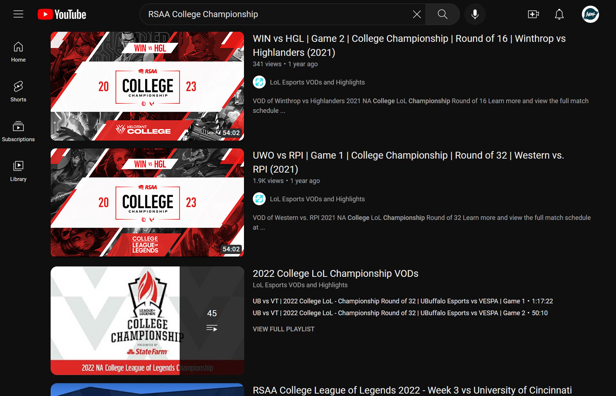
Task: Open the Create video icon
Action: pos(533,14)
